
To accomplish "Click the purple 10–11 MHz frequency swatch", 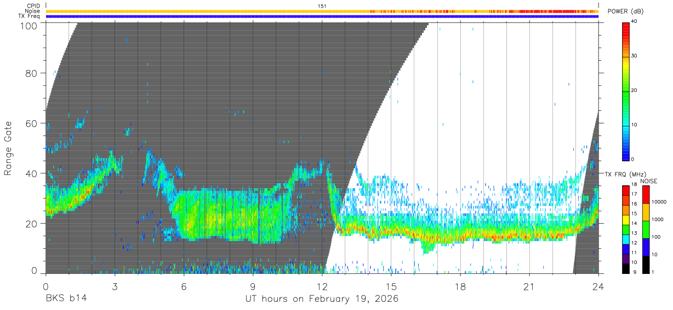I will pos(626,259).
